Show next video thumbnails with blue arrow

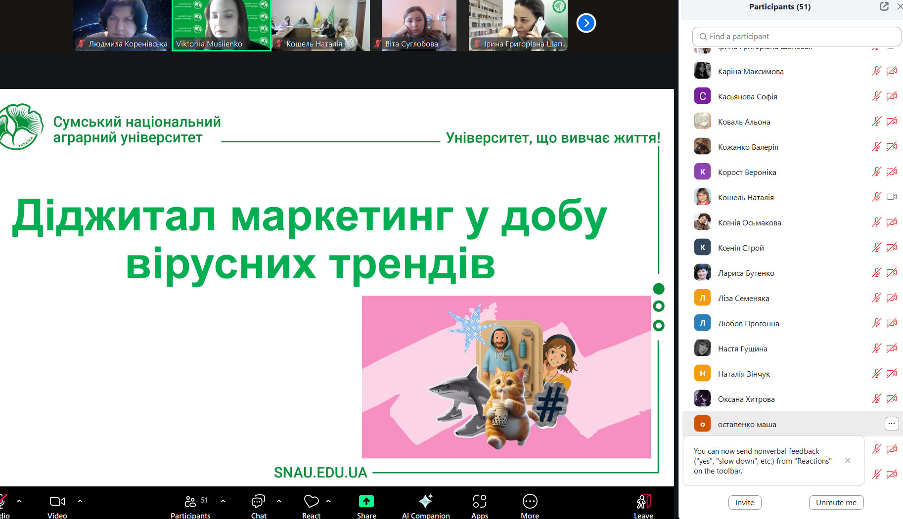(586, 23)
